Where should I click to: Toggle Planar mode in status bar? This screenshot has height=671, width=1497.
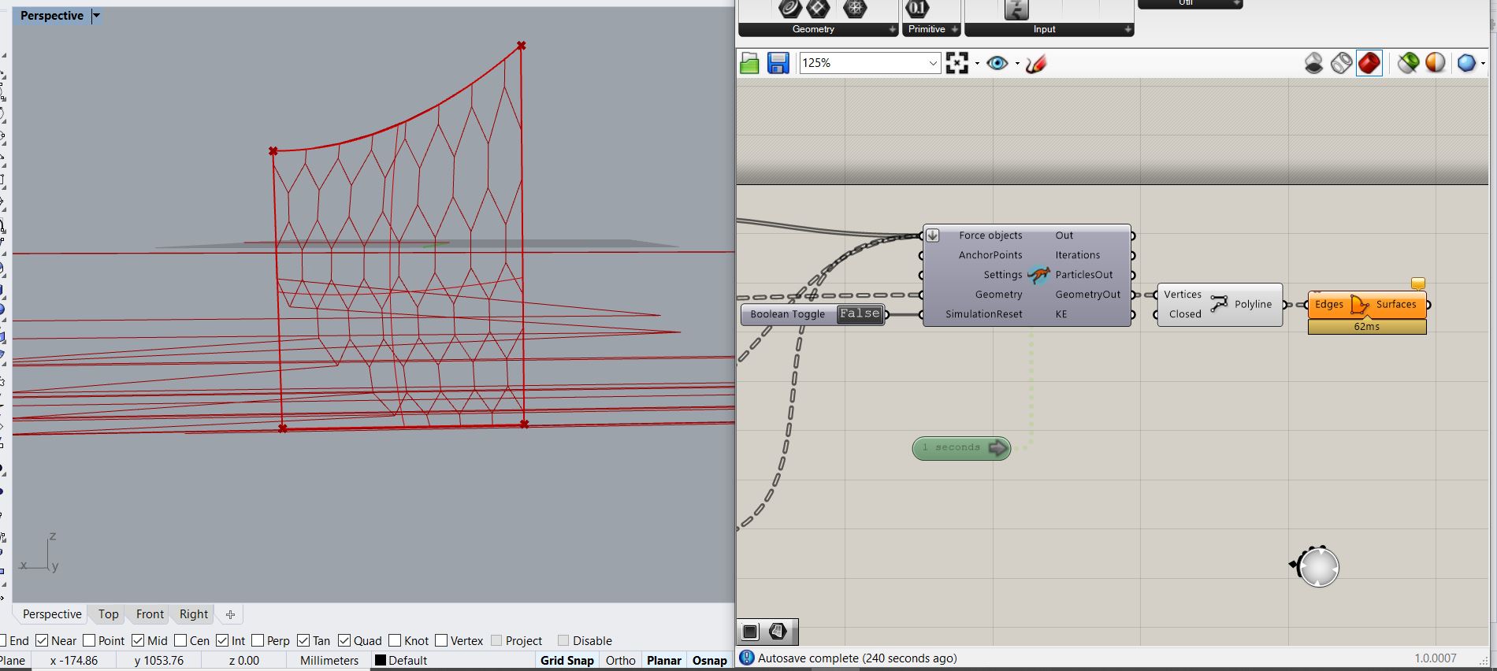click(664, 661)
